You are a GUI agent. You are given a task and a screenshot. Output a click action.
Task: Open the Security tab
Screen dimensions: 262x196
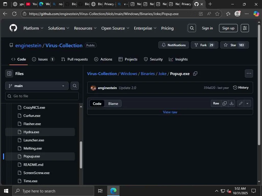[x=153, y=59]
